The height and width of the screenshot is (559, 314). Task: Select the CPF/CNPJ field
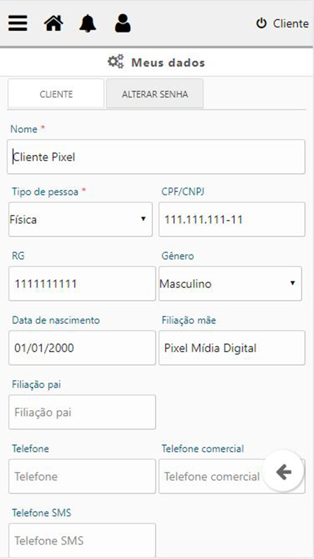[x=231, y=219]
